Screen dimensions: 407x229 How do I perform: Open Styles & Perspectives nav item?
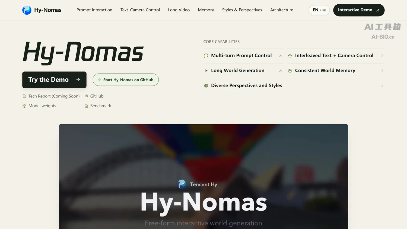click(x=242, y=10)
